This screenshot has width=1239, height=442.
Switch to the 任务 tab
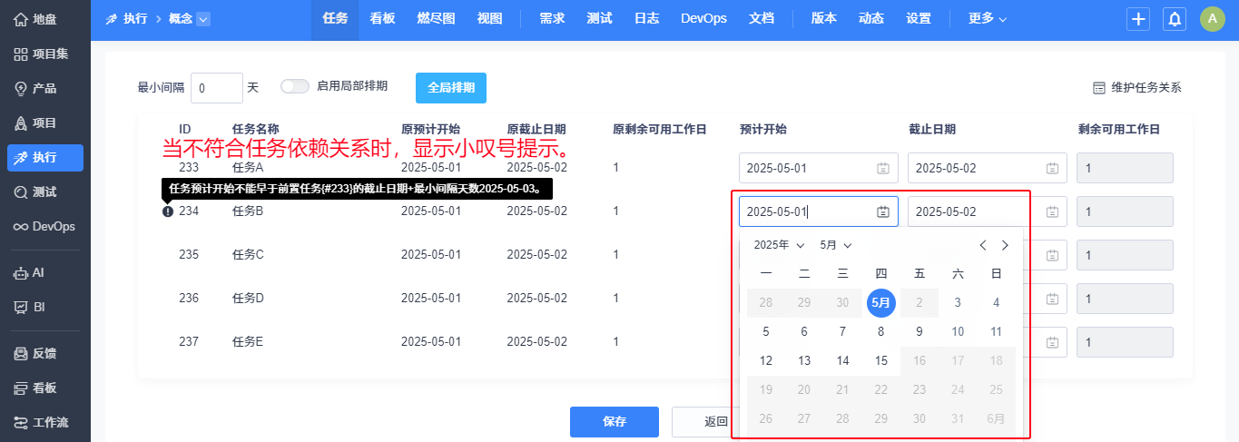pos(335,19)
